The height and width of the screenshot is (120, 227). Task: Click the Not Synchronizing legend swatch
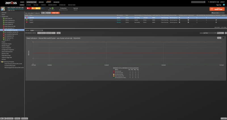click(114, 74)
